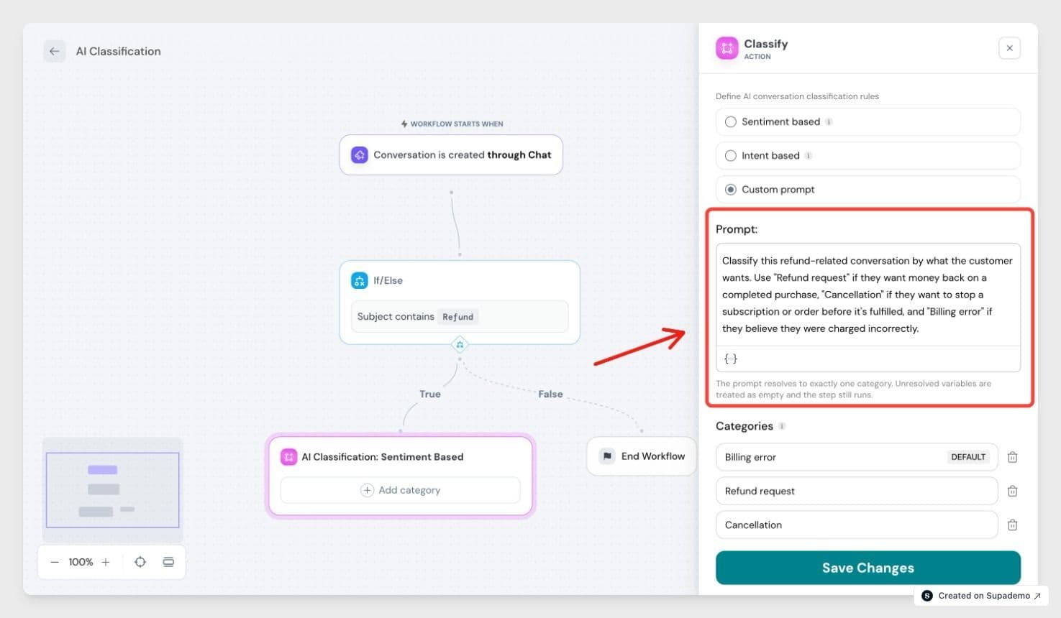The height and width of the screenshot is (618, 1061).
Task: Select the Custom prompt radio option
Action: [x=731, y=189]
